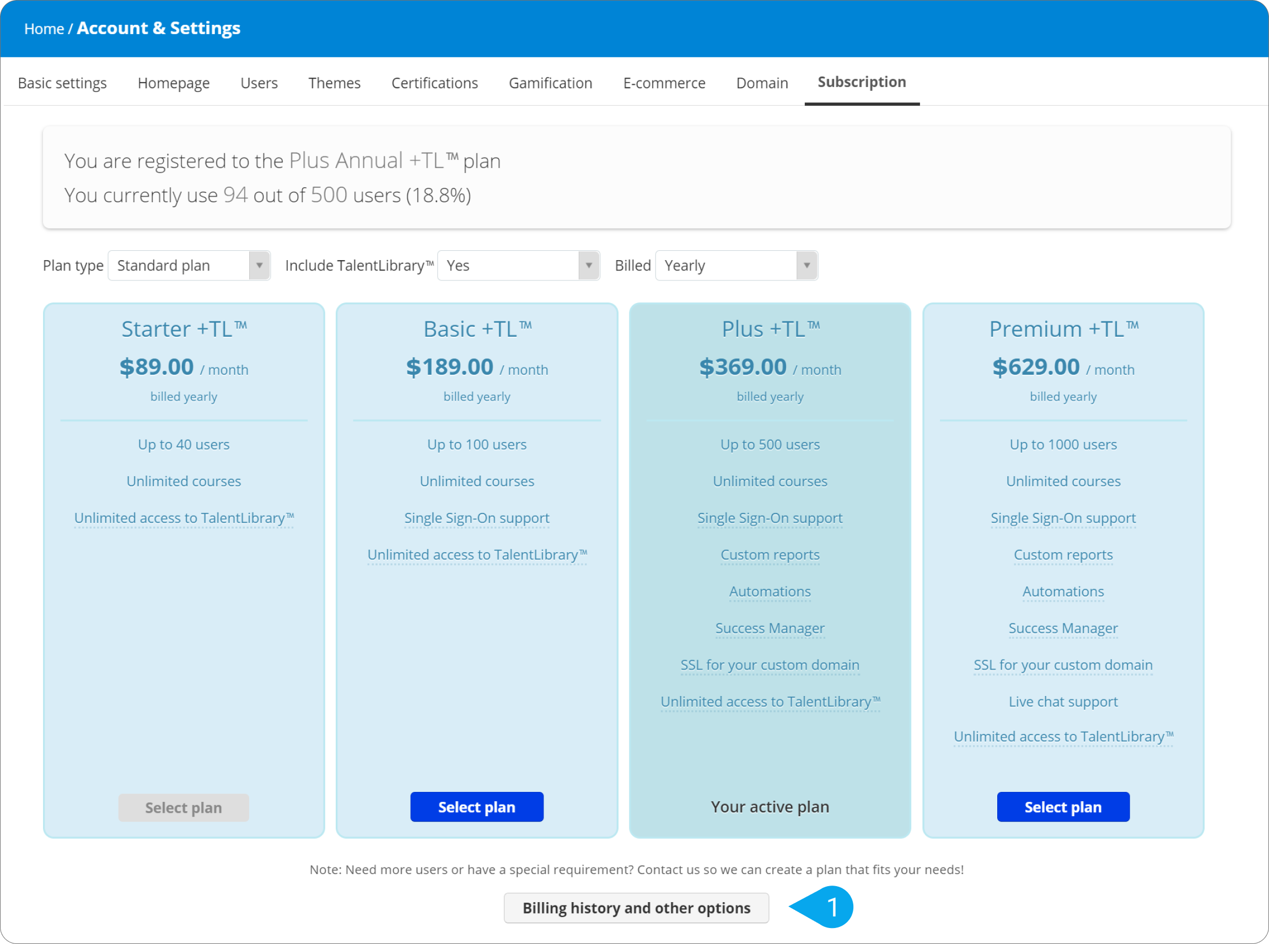Click the 'Need more users' contact note
1269x944 pixels.
pos(636,869)
